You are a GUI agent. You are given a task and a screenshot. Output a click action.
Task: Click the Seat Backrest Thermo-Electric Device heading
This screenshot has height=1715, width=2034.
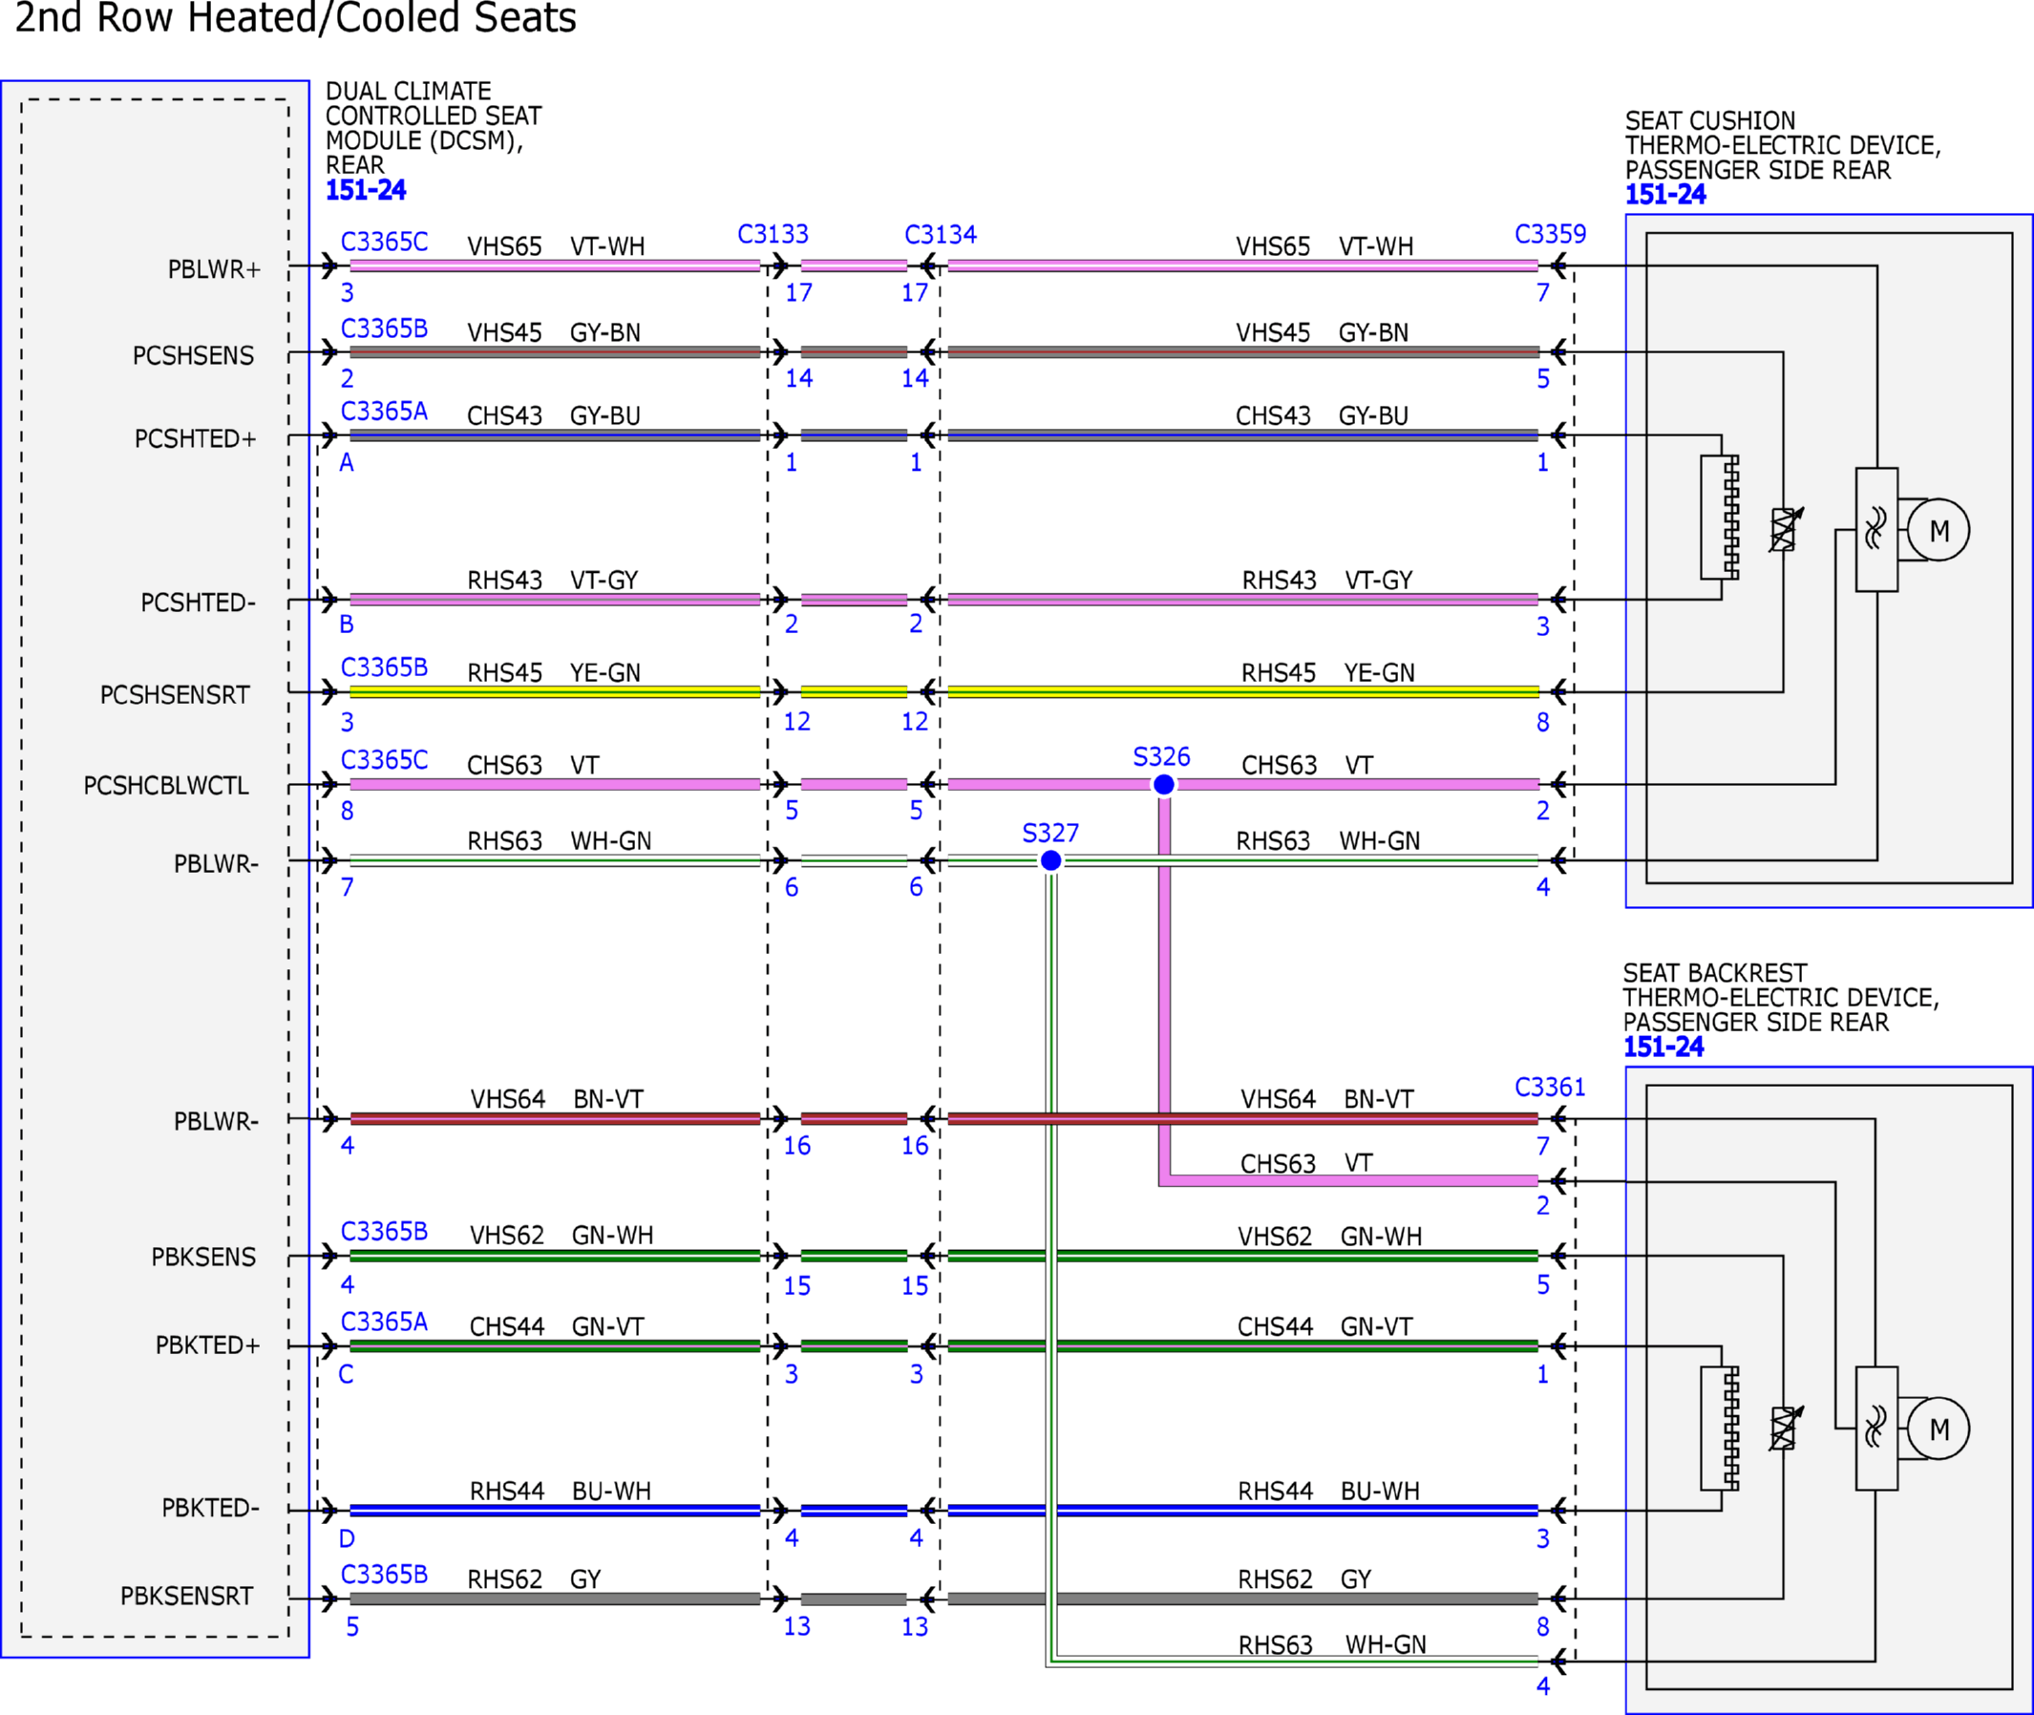1780,999
